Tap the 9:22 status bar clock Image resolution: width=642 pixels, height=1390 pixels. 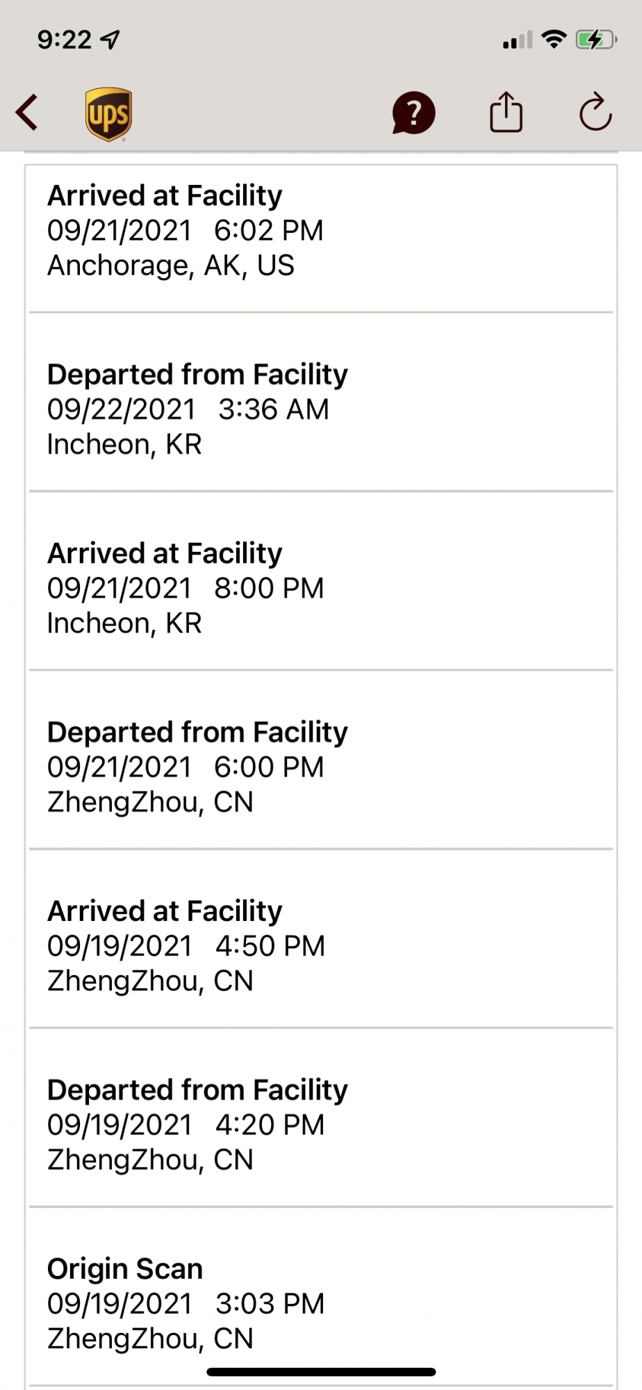pos(64,40)
